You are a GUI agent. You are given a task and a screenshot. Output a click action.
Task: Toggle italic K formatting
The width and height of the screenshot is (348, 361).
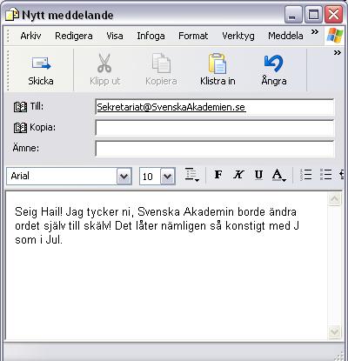[238, 175]
